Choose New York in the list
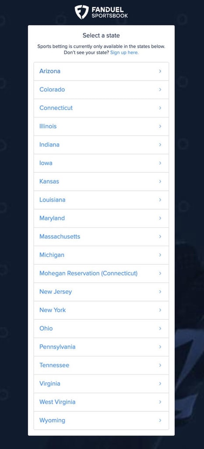 point(101,310)
